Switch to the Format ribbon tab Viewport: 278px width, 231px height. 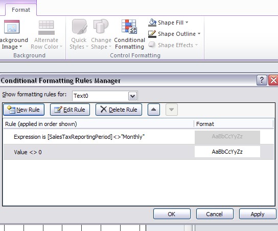click(21, 10)
